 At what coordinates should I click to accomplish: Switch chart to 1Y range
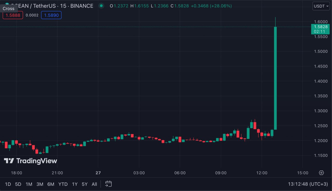(75, 184)
